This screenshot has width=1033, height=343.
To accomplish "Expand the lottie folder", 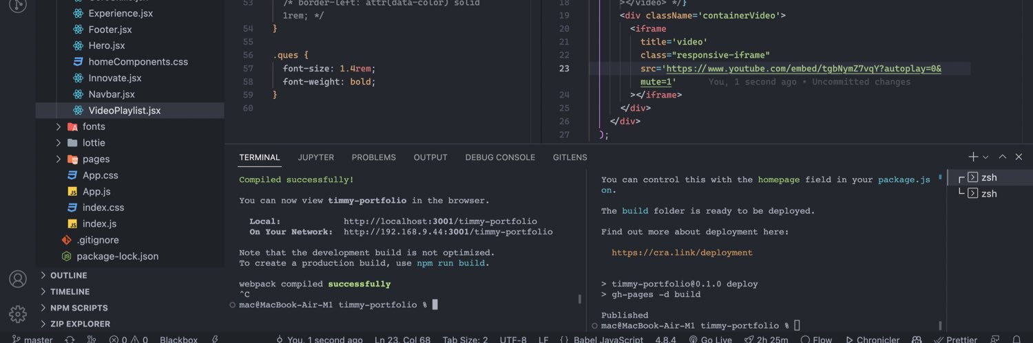I will coord(130,143).
